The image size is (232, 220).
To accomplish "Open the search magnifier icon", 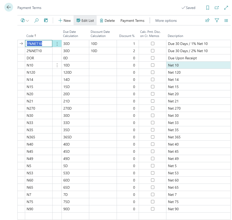I will click(36, 21).
